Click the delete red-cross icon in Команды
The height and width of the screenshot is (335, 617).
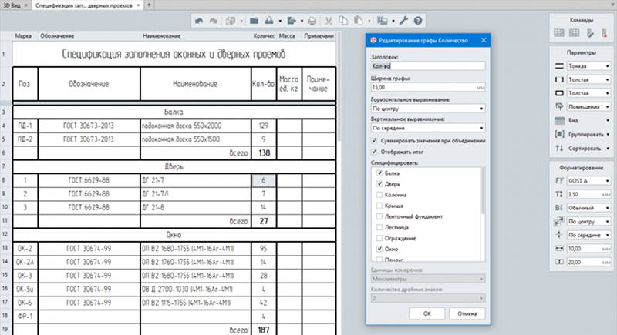pos(605,33)
